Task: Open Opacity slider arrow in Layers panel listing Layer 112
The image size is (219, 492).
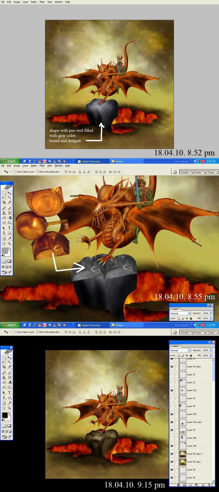Action: (211, 350)
